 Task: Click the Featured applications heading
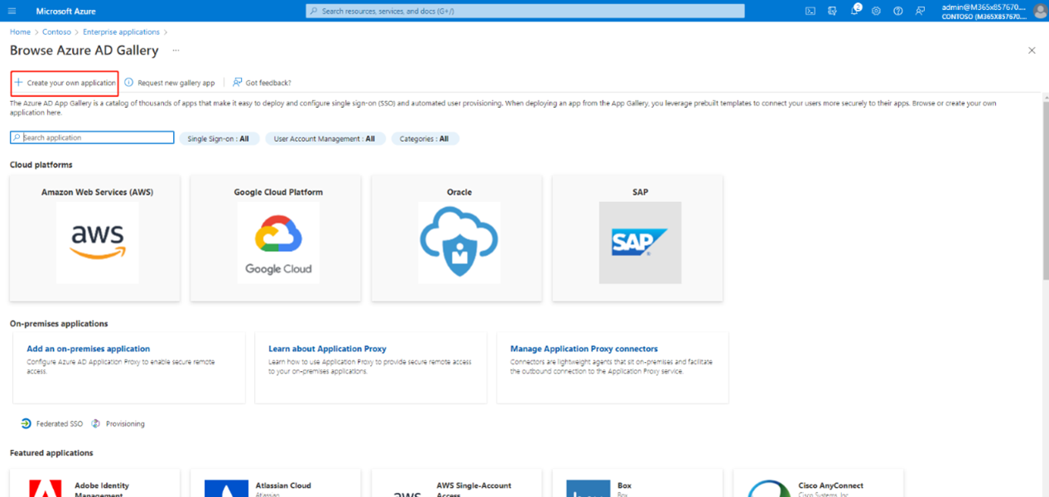click(51, 453)
